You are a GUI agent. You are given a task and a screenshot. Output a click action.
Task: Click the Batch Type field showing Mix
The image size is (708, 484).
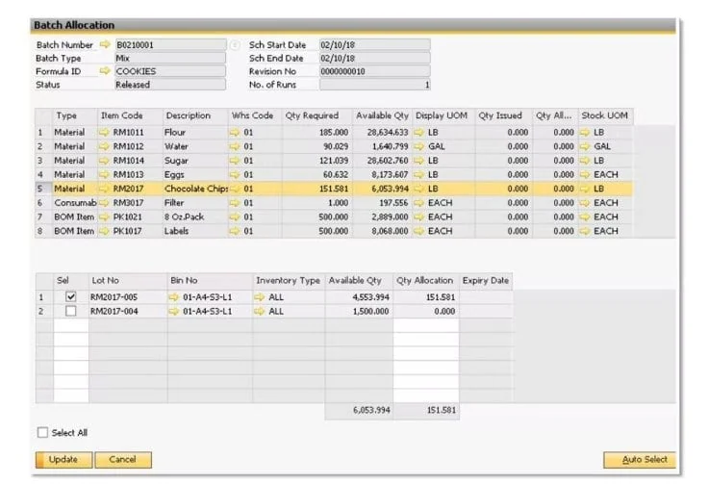tap(170, 58)
